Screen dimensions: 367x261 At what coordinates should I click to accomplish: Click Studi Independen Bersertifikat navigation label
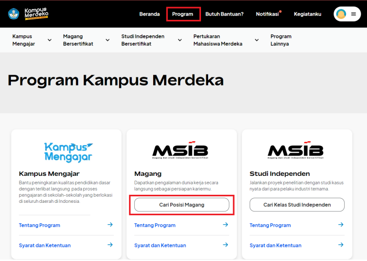[143, 40]
